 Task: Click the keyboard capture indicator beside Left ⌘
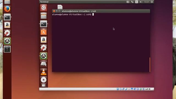point(143,89)
